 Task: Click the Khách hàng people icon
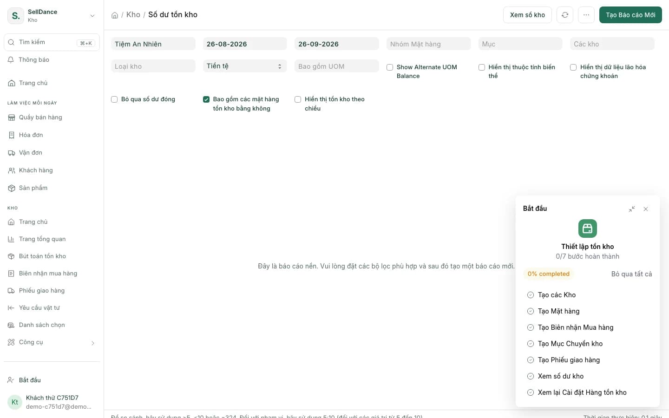(12, 170)
